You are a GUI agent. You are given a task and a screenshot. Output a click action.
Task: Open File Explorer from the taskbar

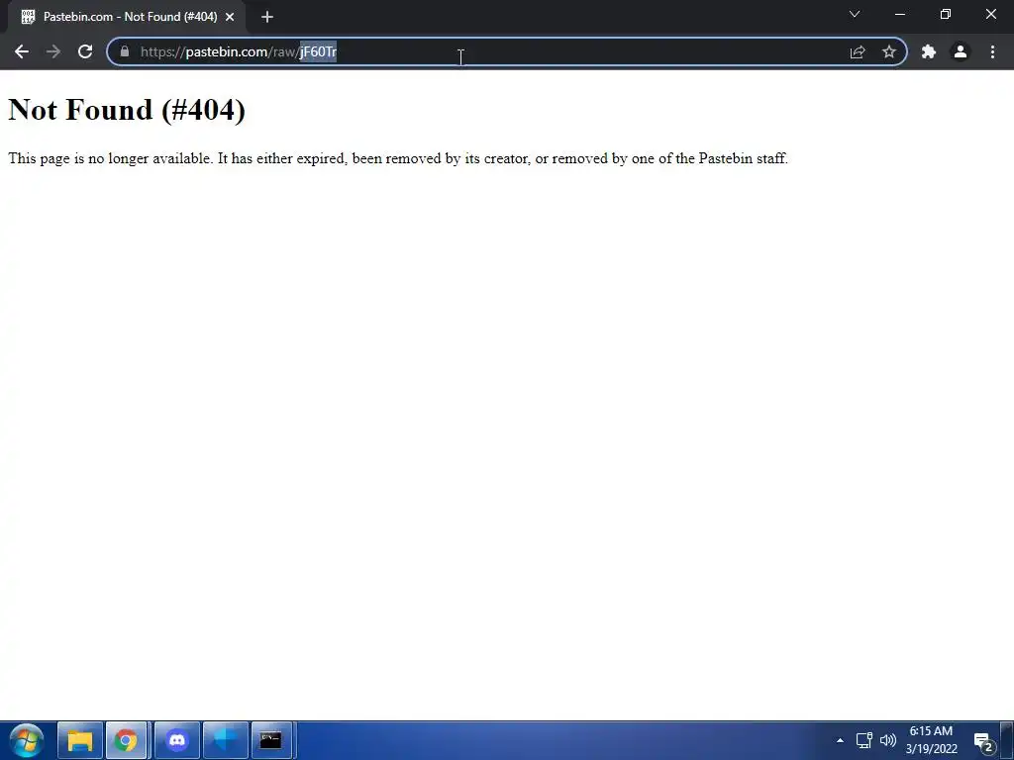tap(80, 740)
